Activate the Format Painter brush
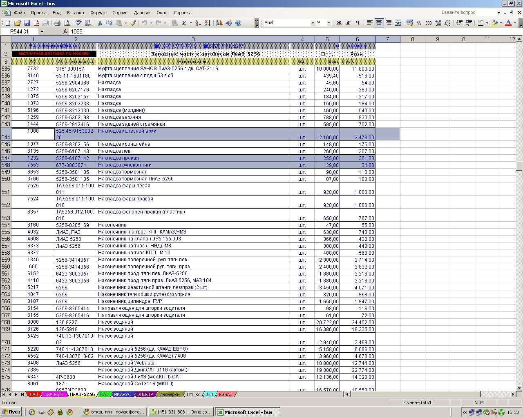 [133, 23]
